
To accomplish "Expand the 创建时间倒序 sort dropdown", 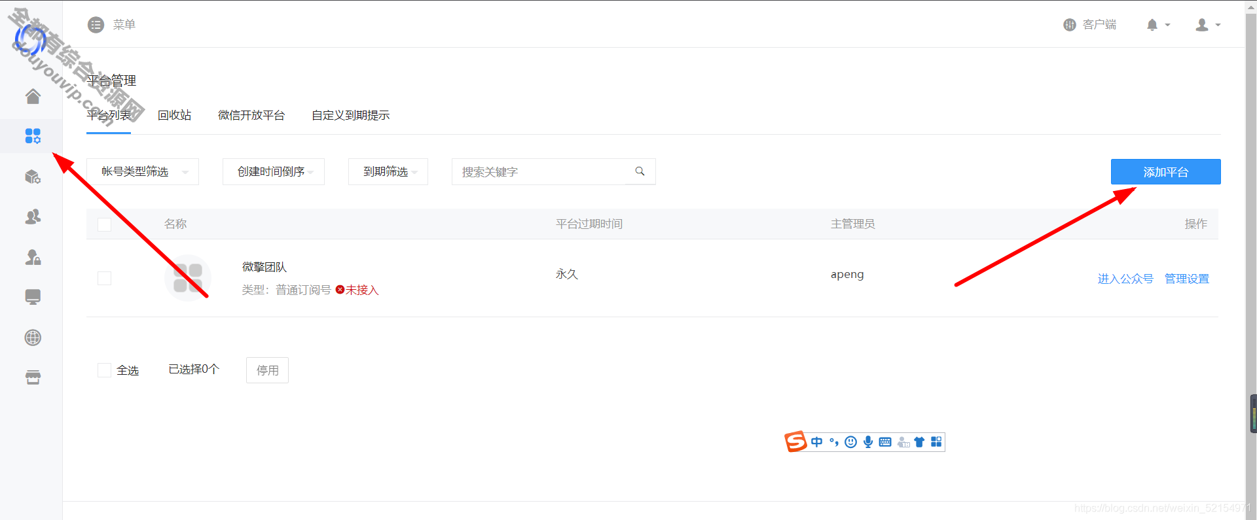I will coord(274,171).
